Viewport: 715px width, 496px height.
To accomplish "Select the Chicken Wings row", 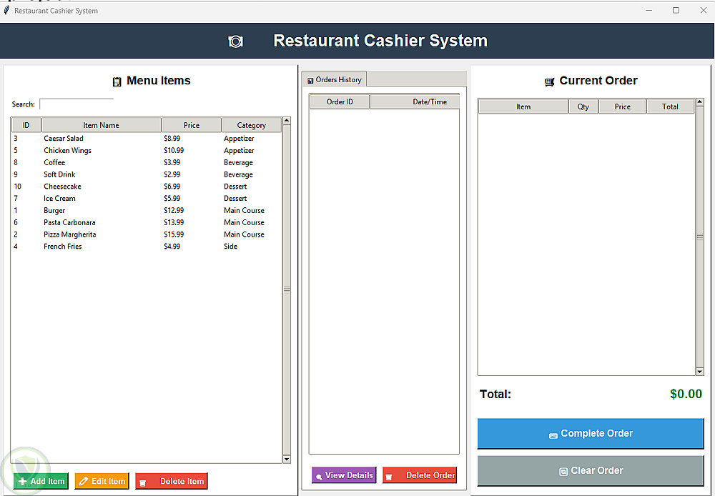I will pyautogui.click(x=147, y=150).
